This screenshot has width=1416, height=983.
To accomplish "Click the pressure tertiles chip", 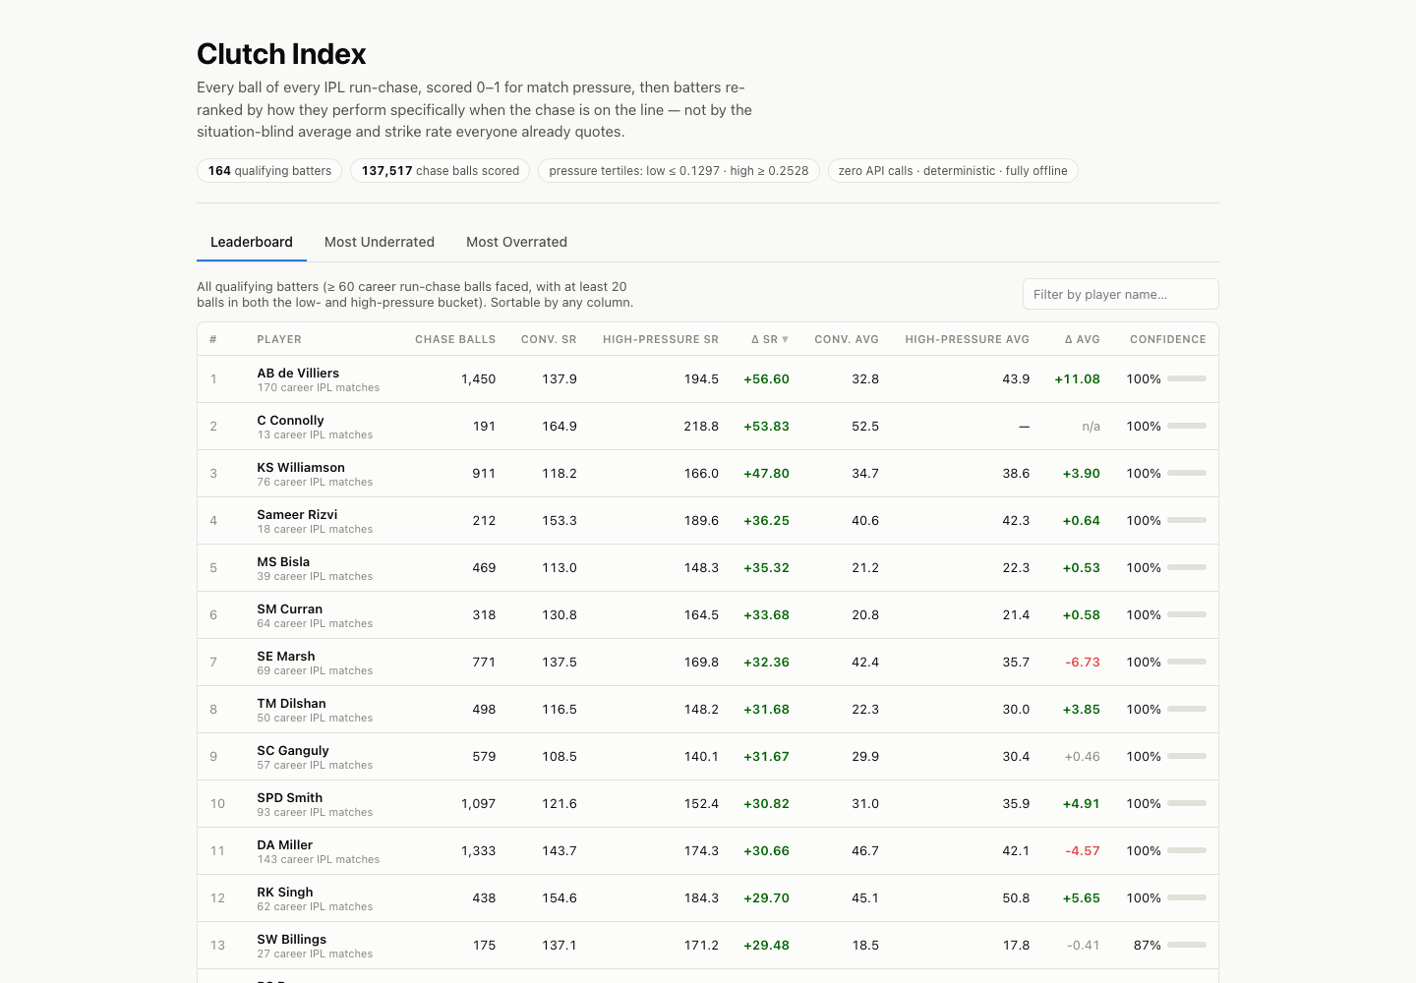I will tap(678, 171).
